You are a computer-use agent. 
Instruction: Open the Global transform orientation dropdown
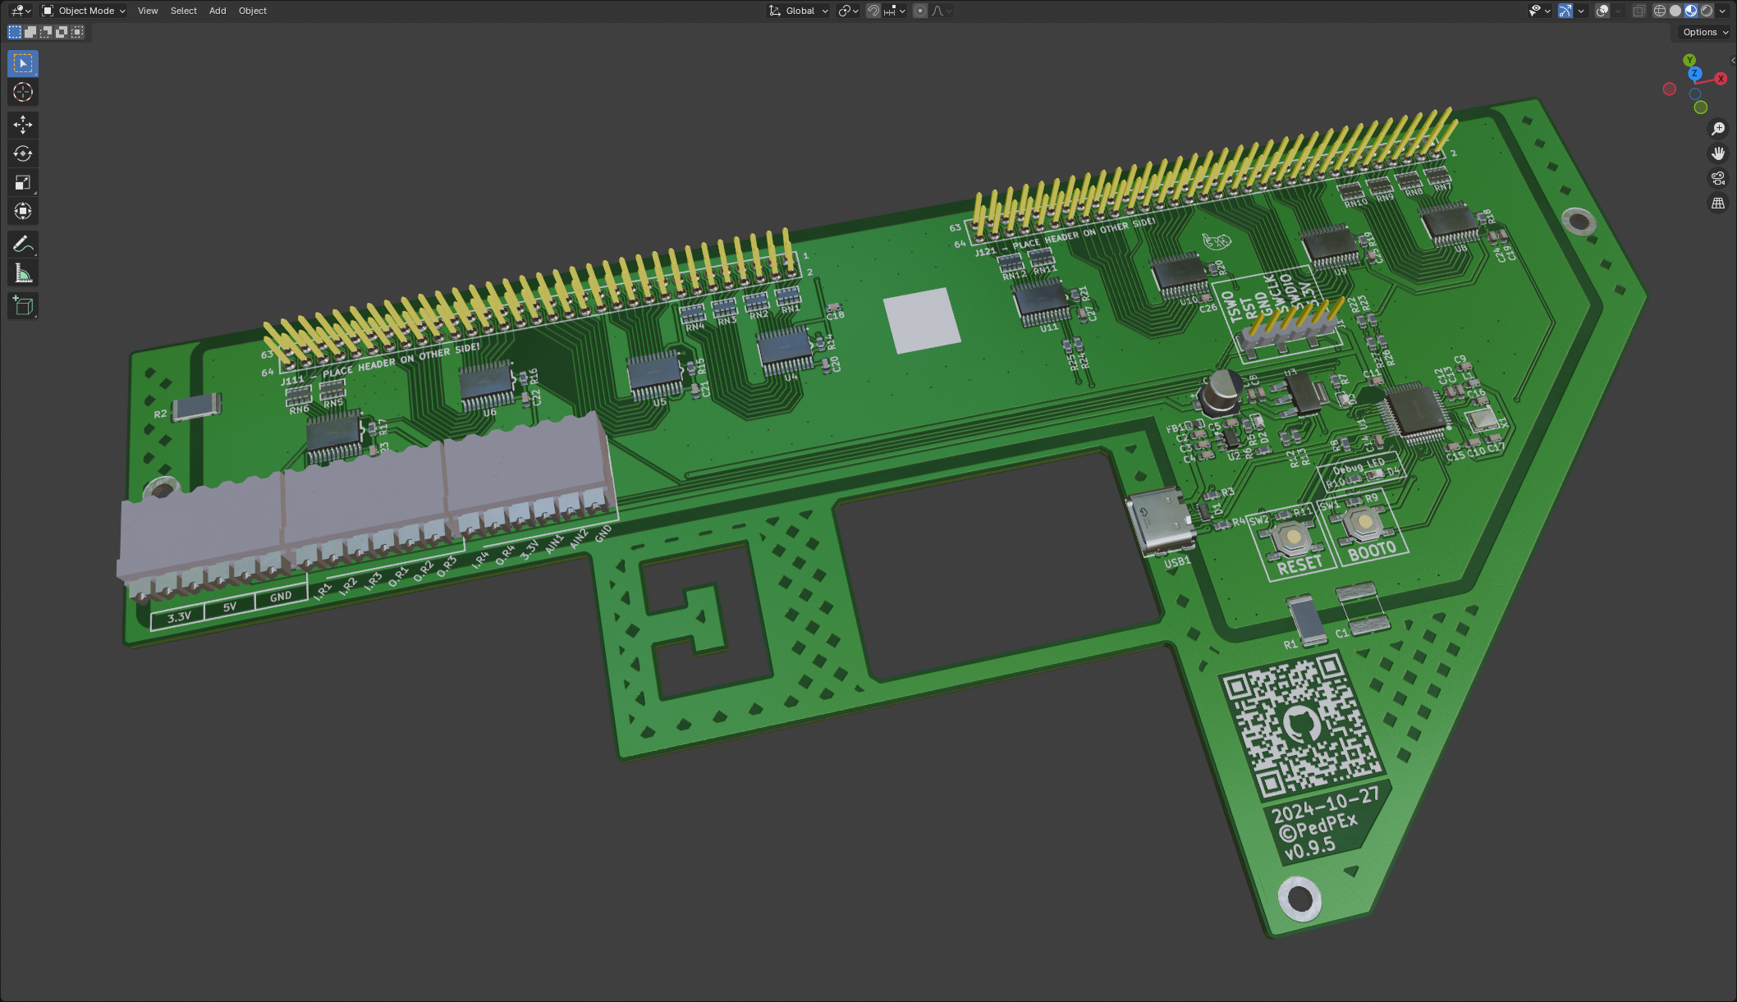point(798,11)
